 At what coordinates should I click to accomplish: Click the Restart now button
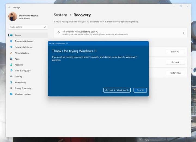click(175, 73)
